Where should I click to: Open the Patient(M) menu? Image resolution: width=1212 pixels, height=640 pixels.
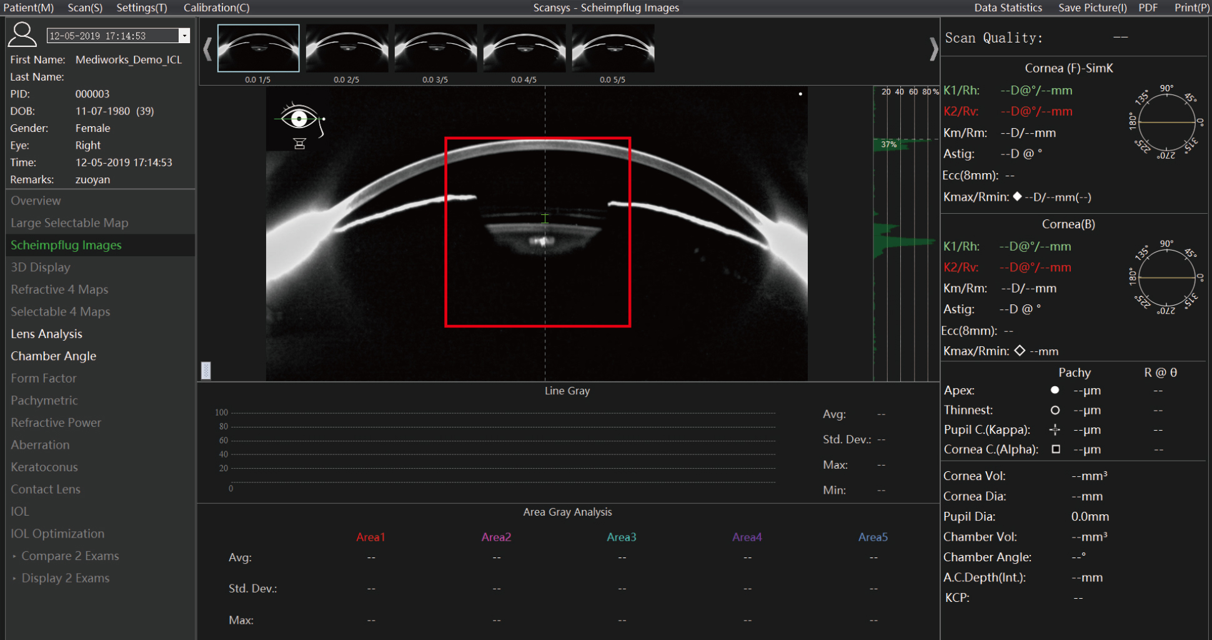(29, 7)
